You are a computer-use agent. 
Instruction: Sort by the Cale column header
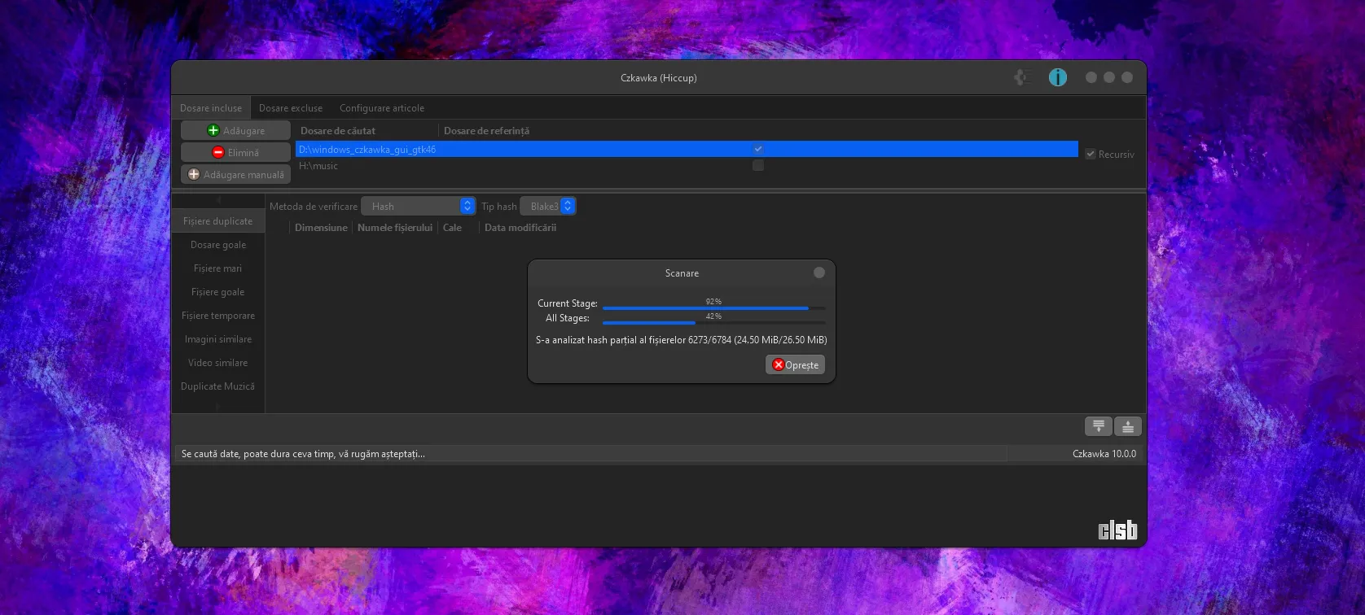(x=452, y=228)
